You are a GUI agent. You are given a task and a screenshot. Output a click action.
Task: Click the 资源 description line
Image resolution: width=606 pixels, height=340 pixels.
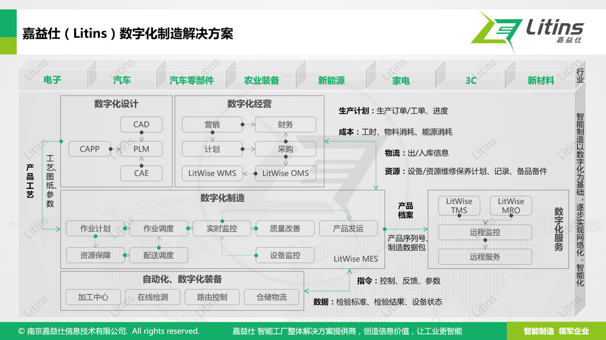tap(466, 171)
